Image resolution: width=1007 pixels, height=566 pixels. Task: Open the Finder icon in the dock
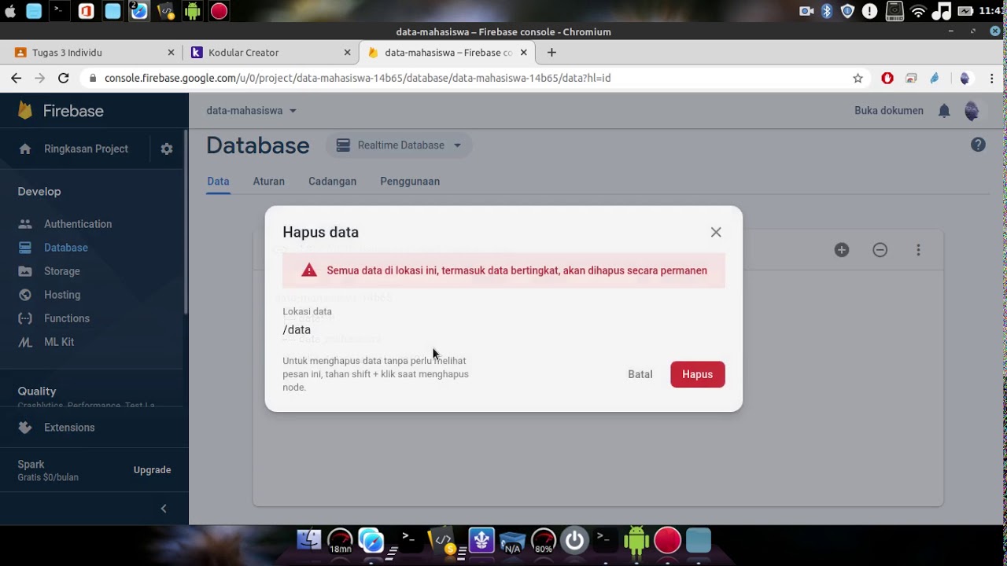pos(309,541)
